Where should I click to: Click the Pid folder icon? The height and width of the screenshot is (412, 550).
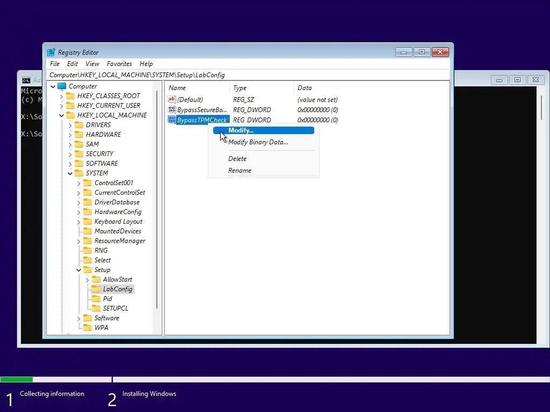coord(96,299)
